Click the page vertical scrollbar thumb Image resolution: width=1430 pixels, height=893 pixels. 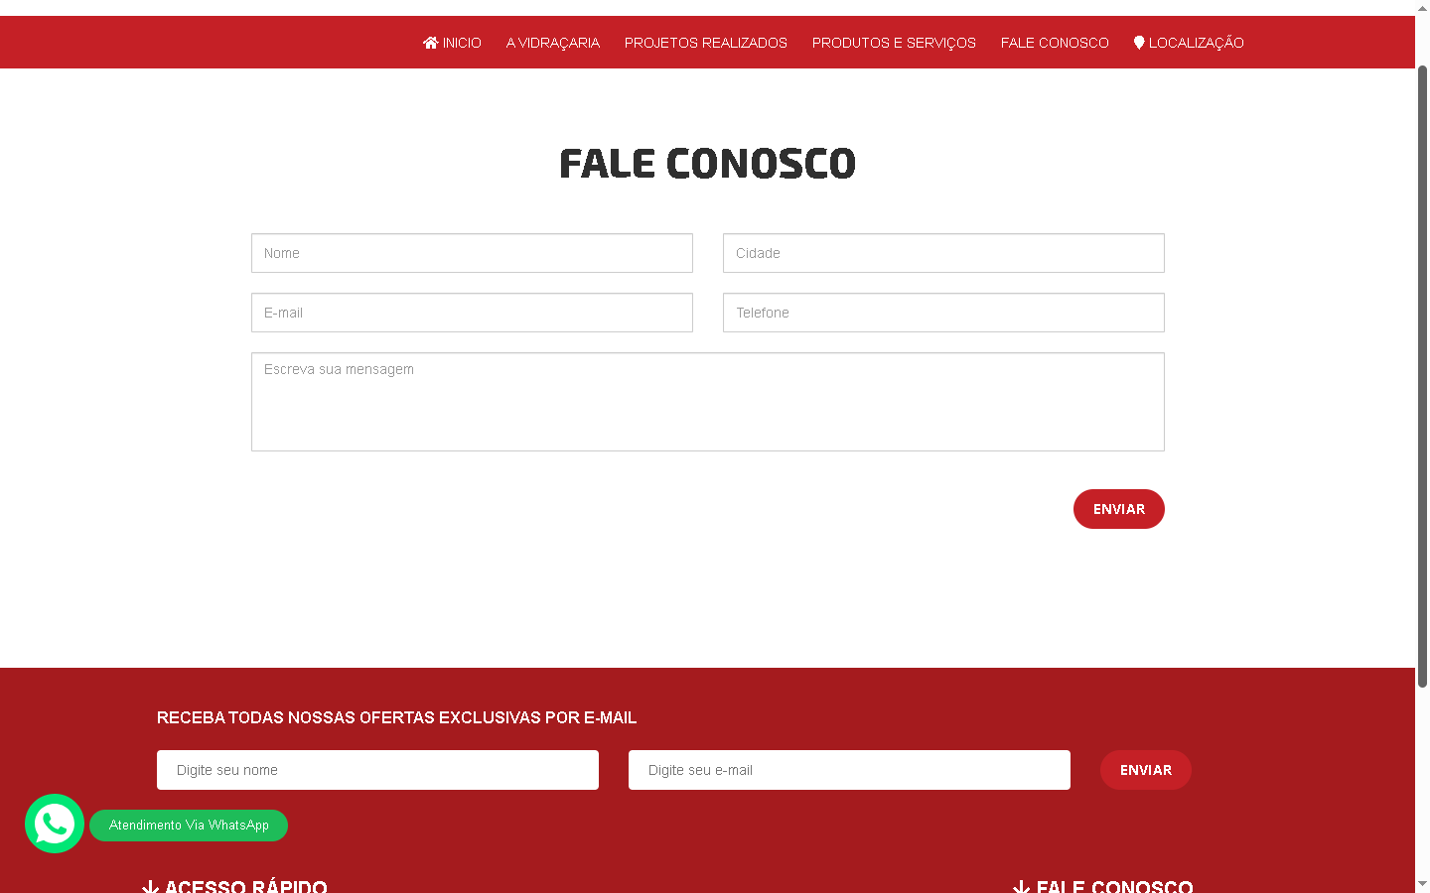[1422, 377]
